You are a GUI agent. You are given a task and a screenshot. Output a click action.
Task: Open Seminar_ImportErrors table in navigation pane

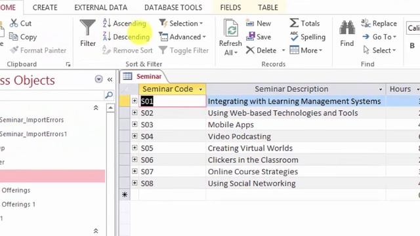tap(31, 120)
